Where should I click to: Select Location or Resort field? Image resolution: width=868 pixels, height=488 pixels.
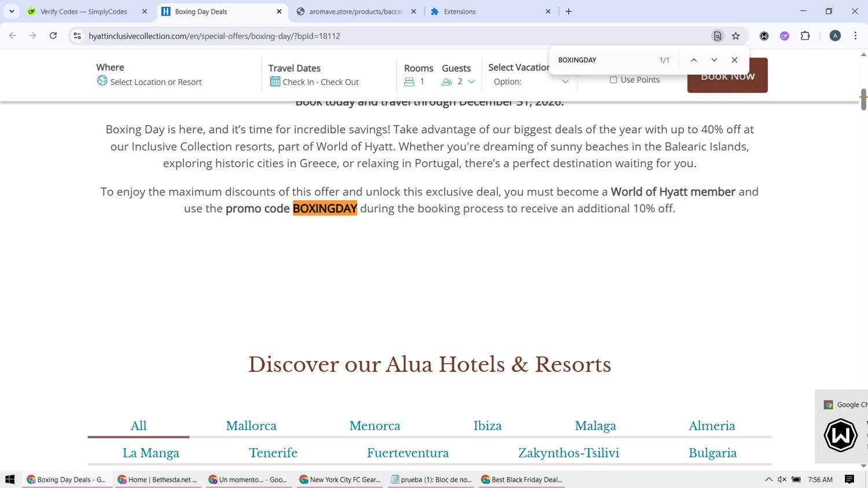click(156, 82)
